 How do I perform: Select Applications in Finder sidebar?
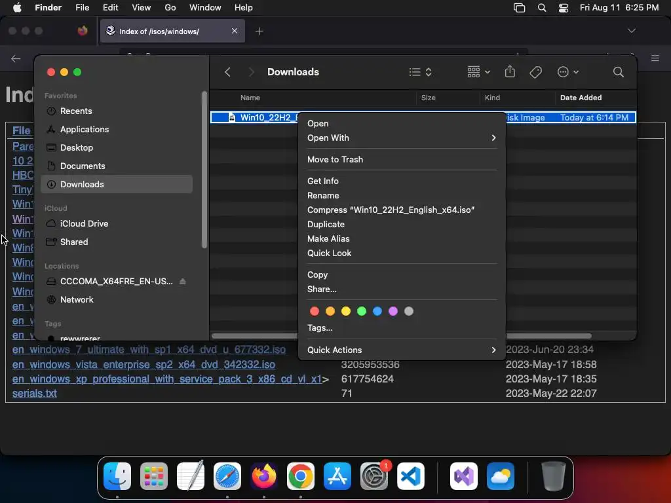(117, 129)
